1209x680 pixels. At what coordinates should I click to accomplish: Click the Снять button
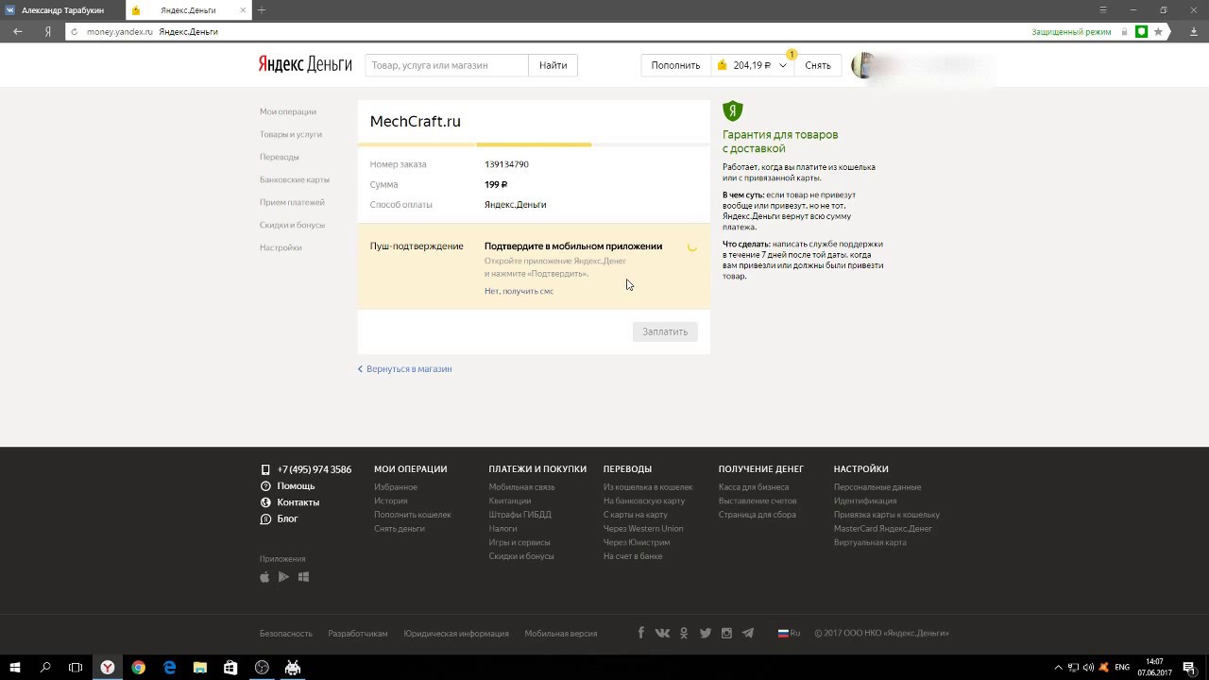coord(818,65)
